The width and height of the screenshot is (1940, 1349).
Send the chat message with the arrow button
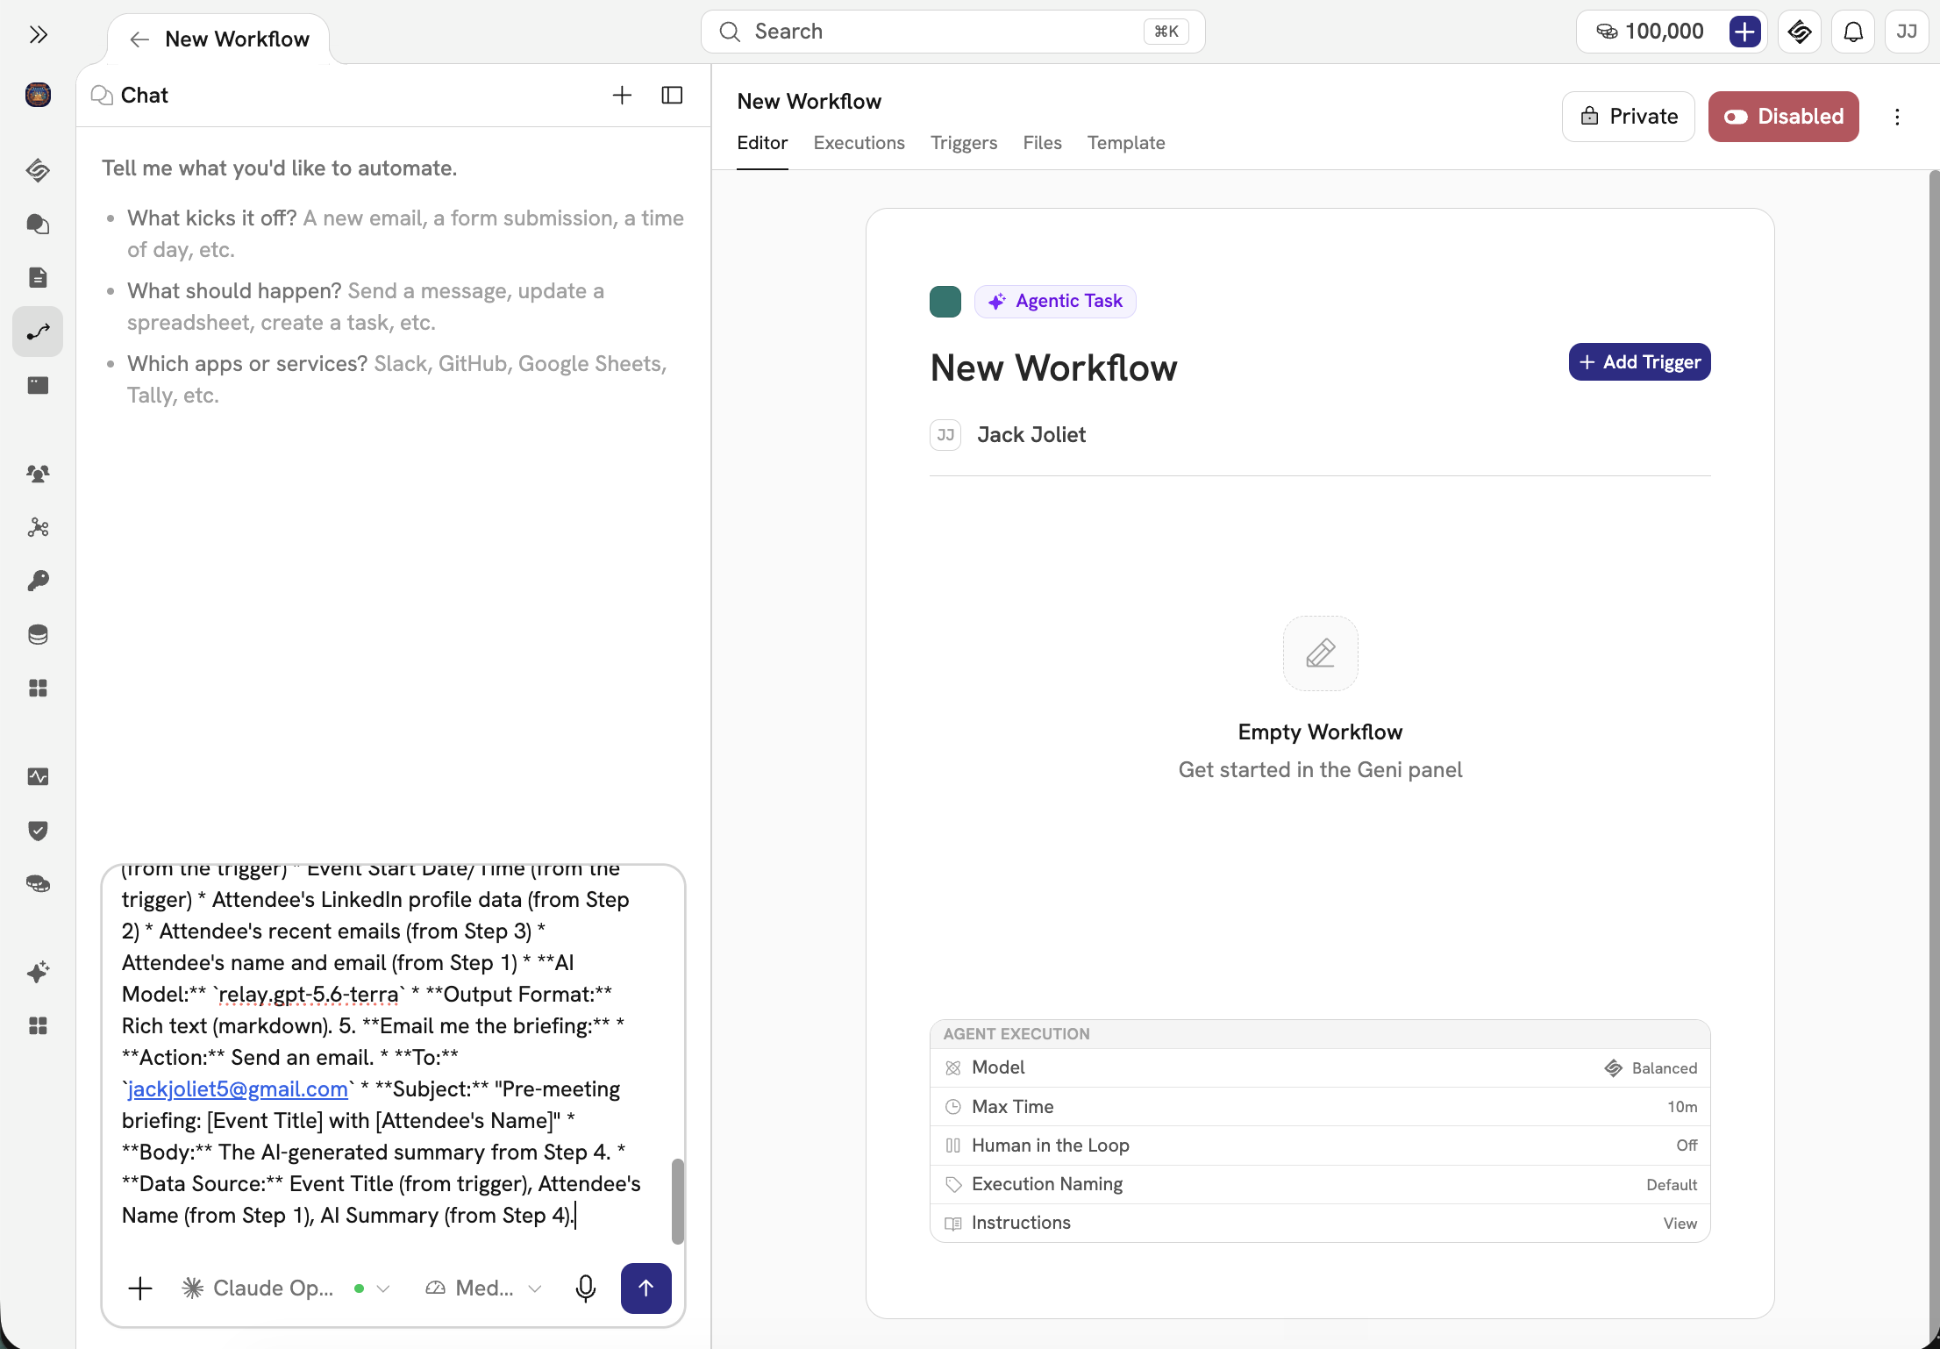pos(645,1288)
